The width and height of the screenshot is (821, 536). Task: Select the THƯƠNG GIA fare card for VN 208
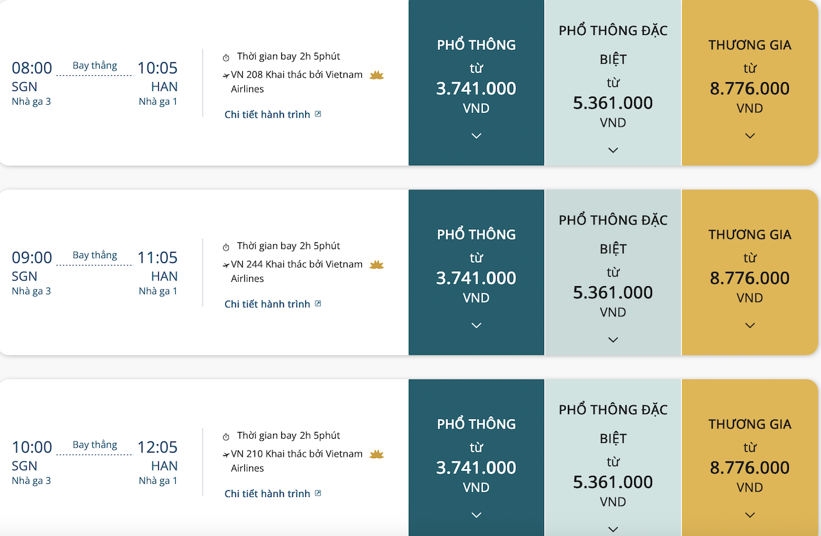tap(750, 82)
